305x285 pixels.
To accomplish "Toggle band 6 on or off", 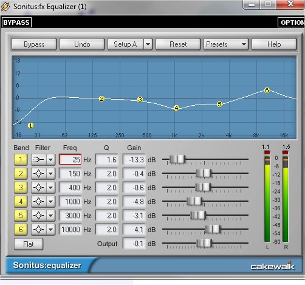I will (21, 230).
